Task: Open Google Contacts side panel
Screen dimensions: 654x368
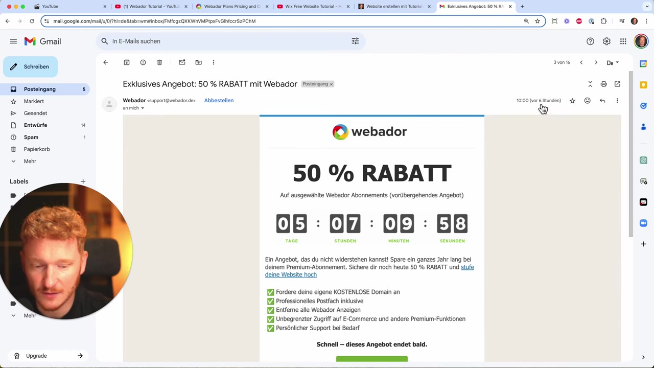Action: point(643,127)
